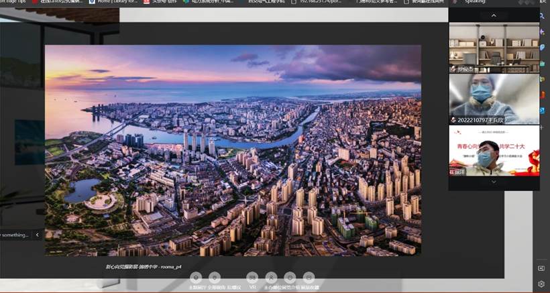The height and width of the screenshot is (293, 550).
Task: Click the first icon in bottom toolbar
Action: [195, 278]
